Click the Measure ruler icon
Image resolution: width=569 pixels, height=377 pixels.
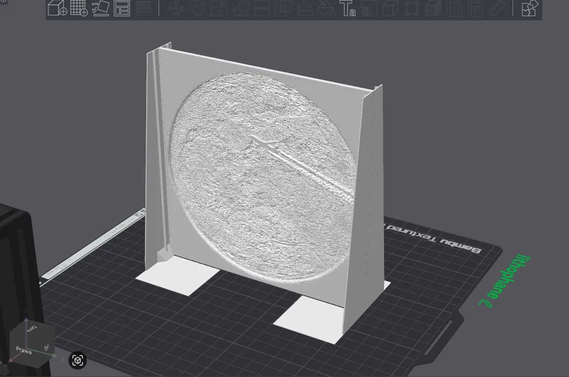[497, 8]
